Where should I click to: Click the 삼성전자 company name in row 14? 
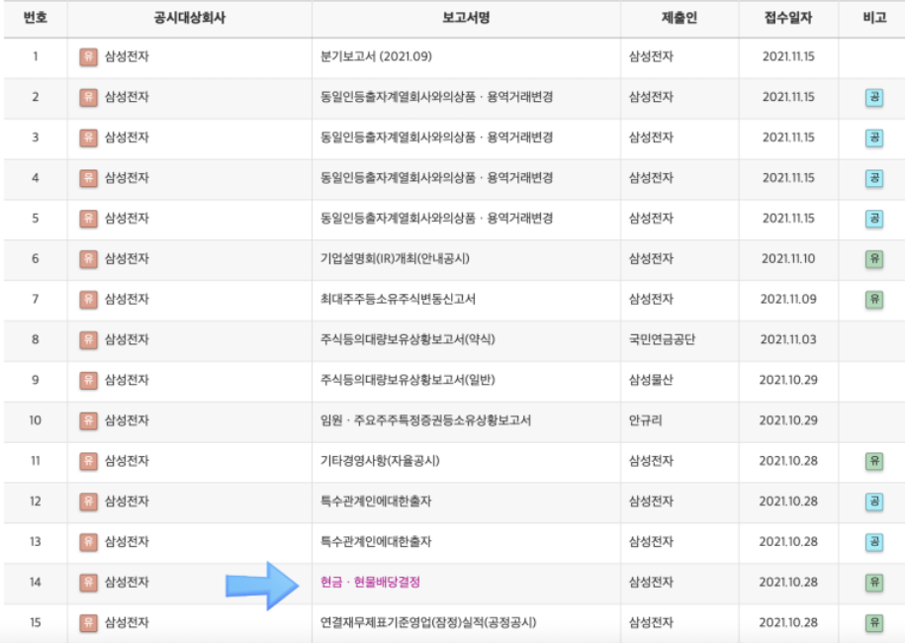coord(127,582)
